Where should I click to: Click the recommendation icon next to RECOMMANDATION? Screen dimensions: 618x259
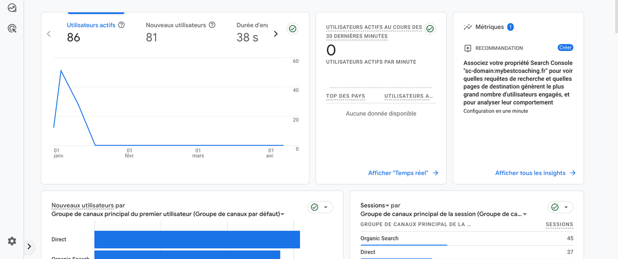click(468, 48)
